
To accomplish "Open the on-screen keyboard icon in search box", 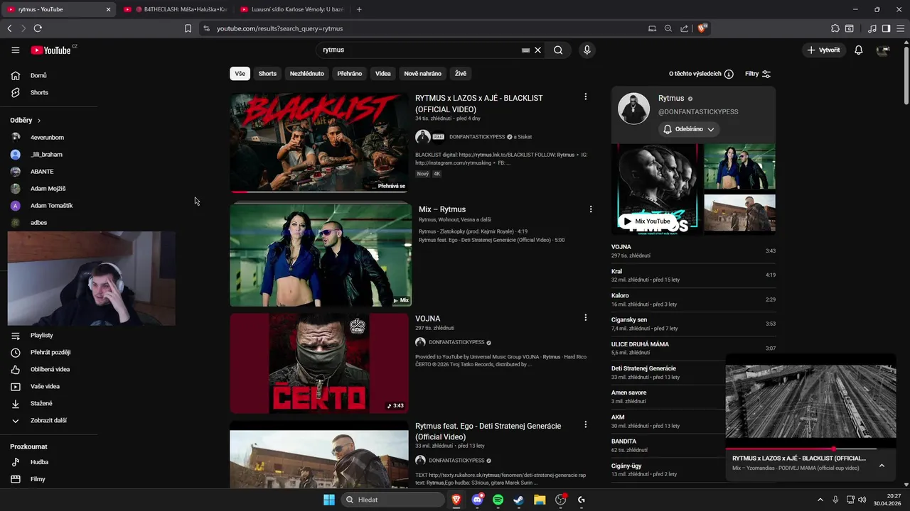I will tap(525, 50).
